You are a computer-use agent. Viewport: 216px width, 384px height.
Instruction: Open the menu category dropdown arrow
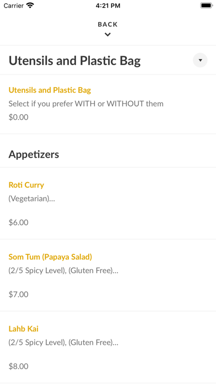(x=200, y=60)
